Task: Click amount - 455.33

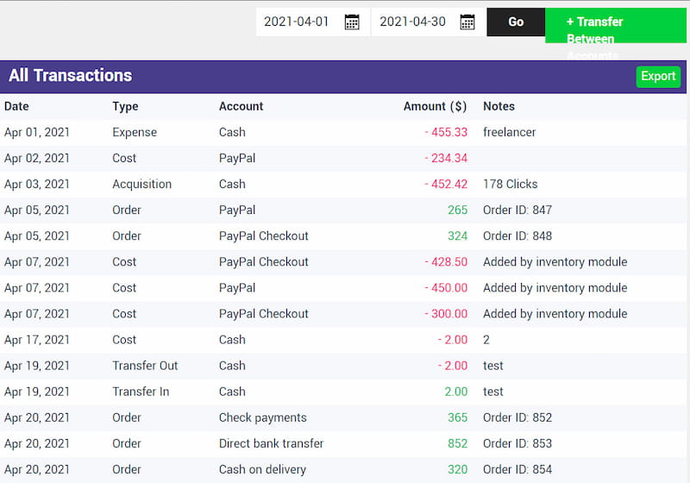Action: (x=446, y=133)
